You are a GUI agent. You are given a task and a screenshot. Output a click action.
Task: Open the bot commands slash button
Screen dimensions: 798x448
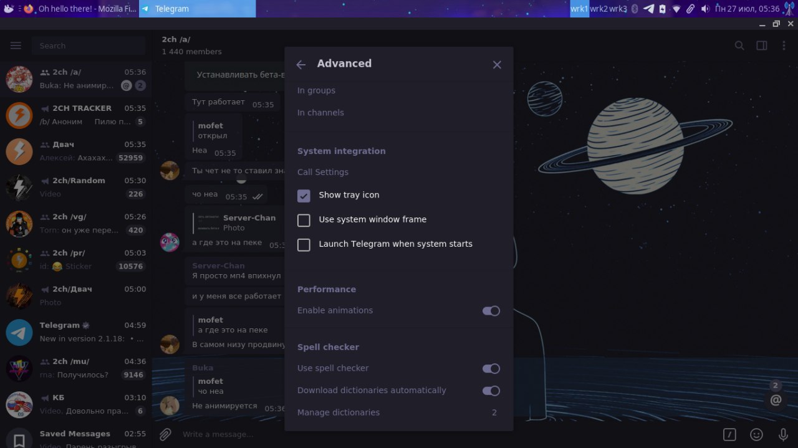click(729, 434)
